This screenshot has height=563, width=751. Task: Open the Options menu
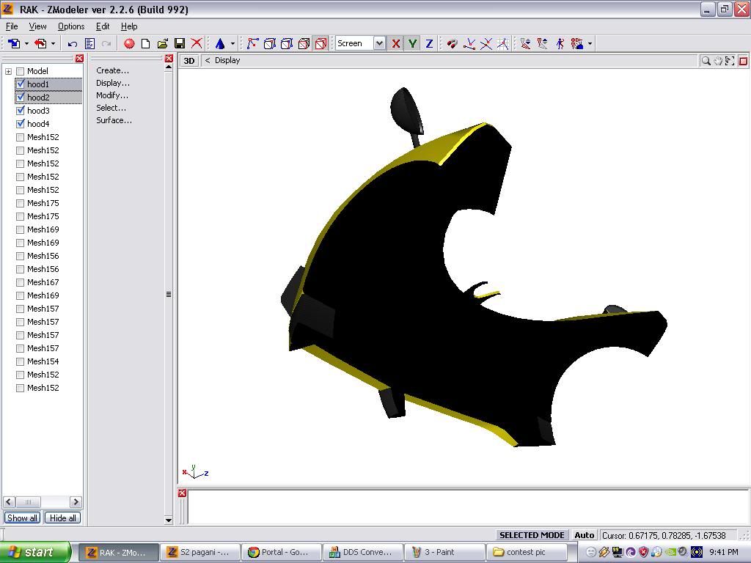click(71, 26)
